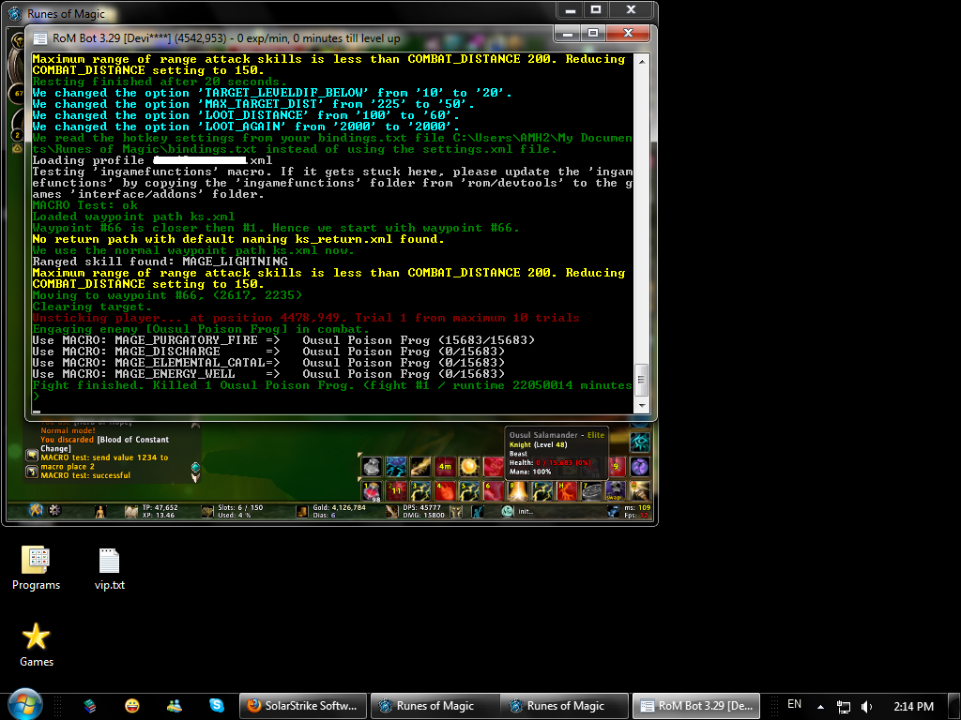
Task: Show hidden system tray icons
Action: pos(820,707)
